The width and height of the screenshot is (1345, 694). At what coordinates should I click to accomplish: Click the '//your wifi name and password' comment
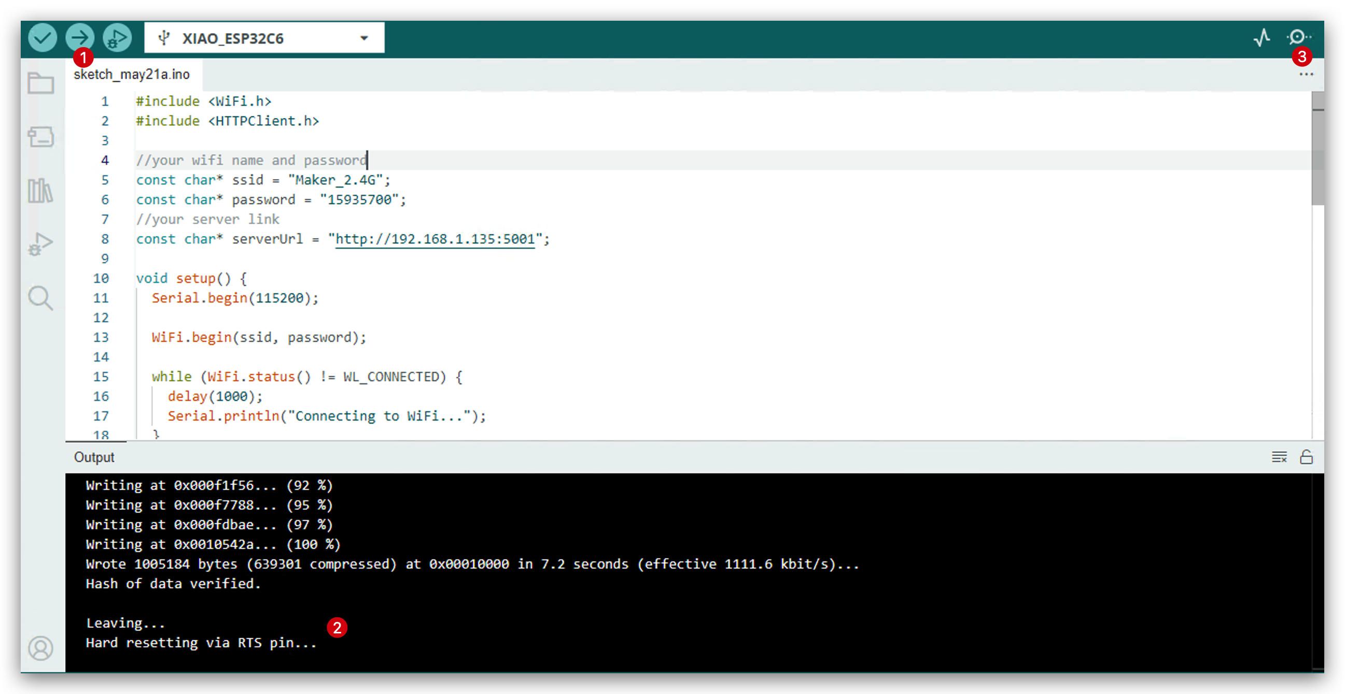[x=251, y=161]
